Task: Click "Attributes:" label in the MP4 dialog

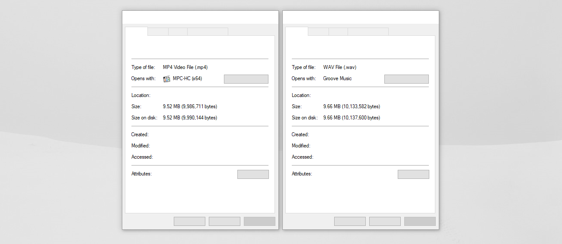Action: [x=141, y=174]
